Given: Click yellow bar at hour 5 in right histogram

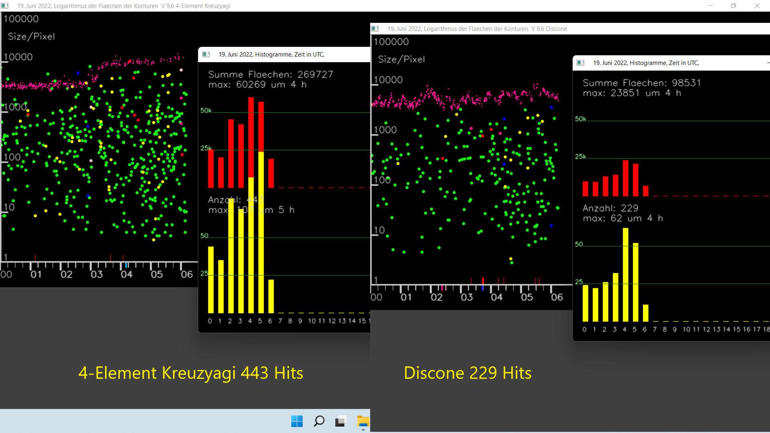Looking at the screenshot, I should (636, 282).
